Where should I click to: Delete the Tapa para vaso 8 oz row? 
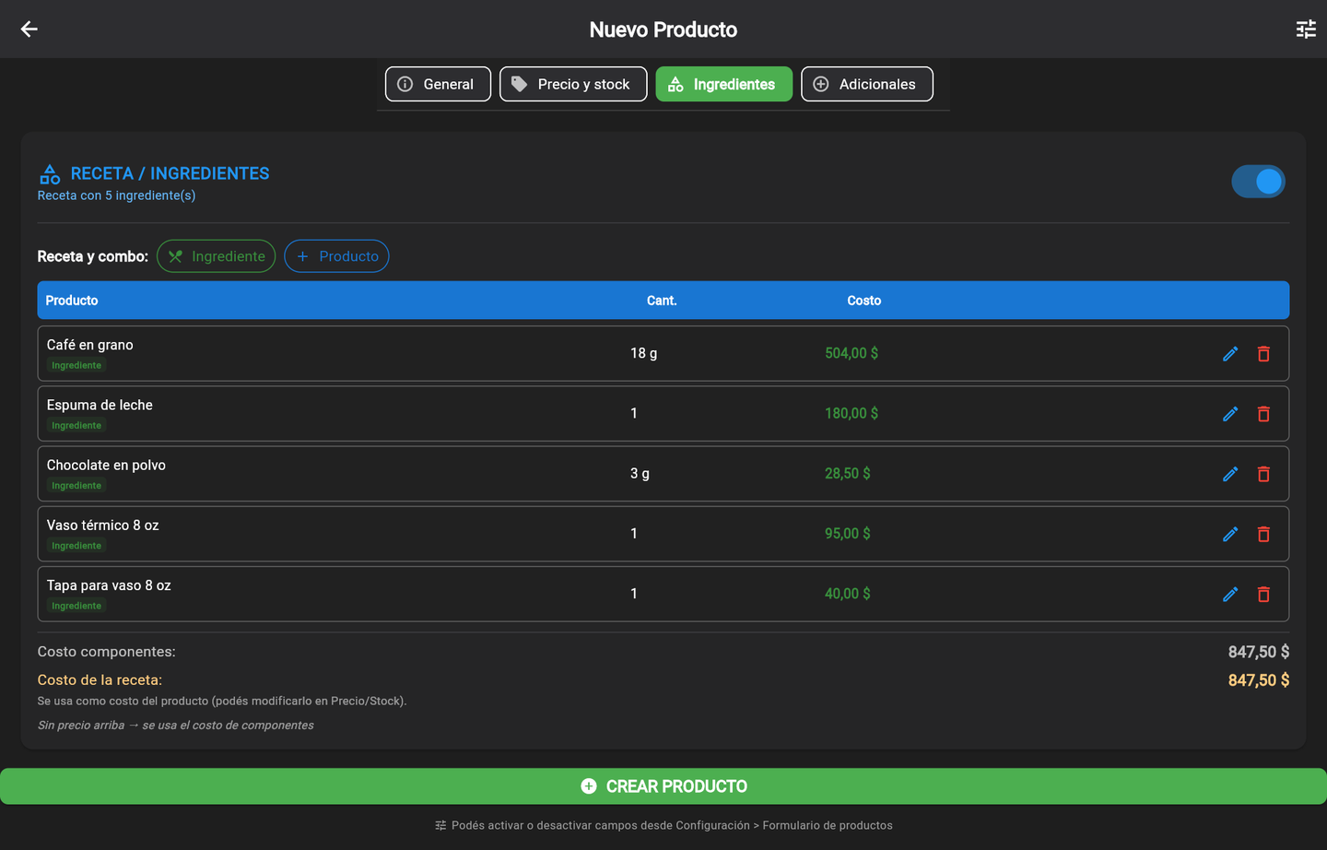tap(1263, 594)
